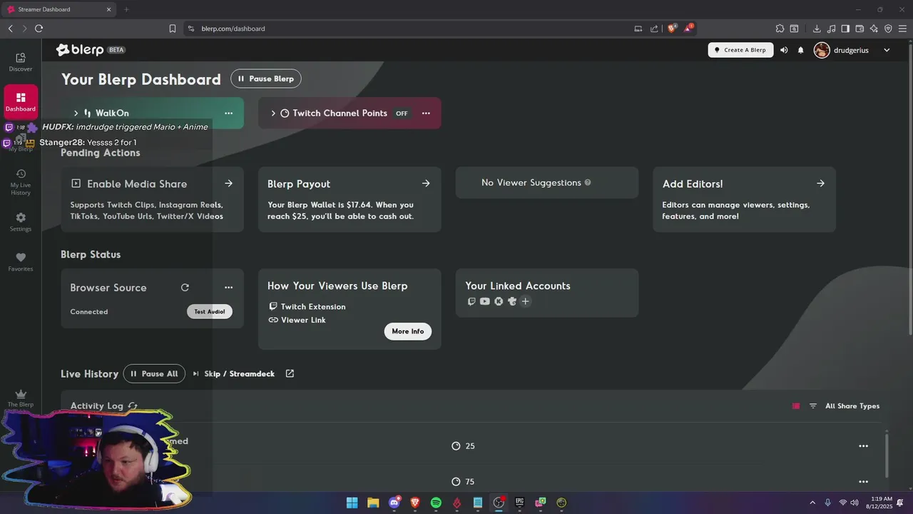This screenshot has width=913, height=514.
Task: Reload the browser page
Action: [39, 29]
